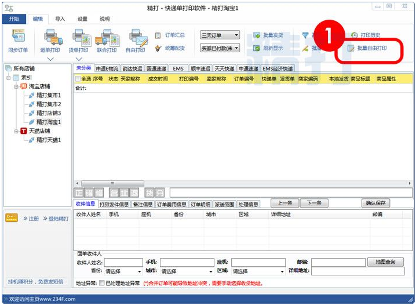Click the 分 status filter icon
The image size is (416, 305).
[159, 193]
